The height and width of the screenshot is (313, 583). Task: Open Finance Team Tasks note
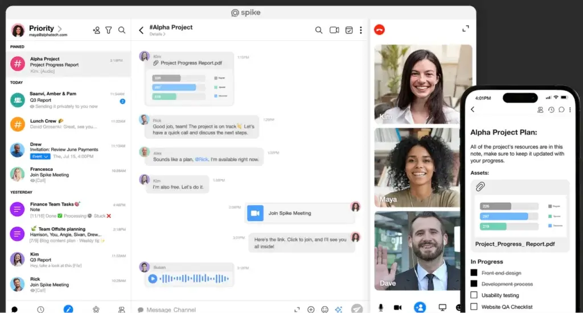click(68, 210)
